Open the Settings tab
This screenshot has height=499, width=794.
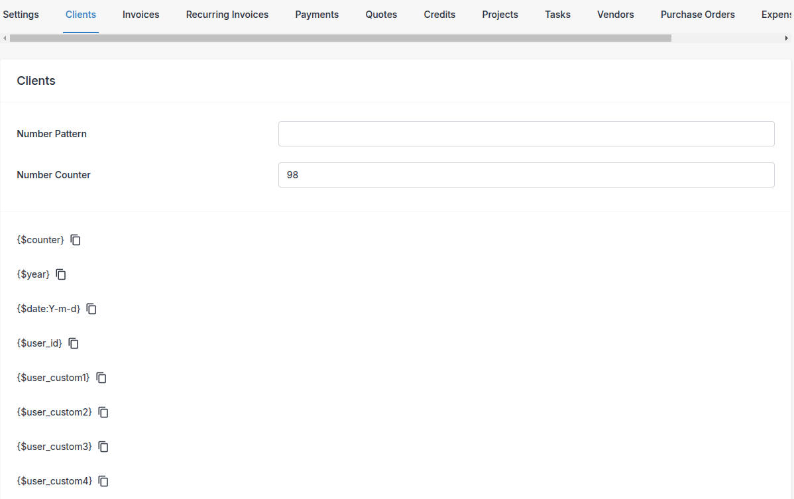(x=21, y=15)
